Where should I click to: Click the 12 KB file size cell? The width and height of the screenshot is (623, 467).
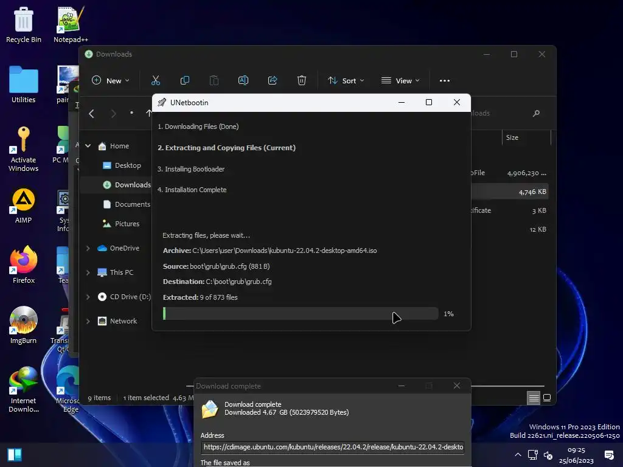click(538, 229)
